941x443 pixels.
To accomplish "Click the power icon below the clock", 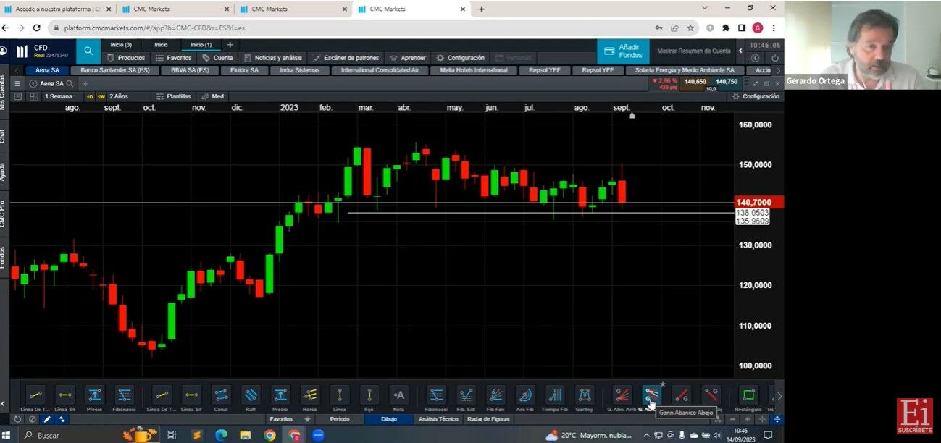I will pyautogui.click(x=775, y=58).
